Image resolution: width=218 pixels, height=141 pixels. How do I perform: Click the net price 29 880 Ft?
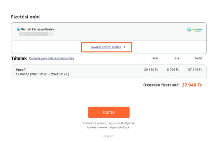pos(151,70)
